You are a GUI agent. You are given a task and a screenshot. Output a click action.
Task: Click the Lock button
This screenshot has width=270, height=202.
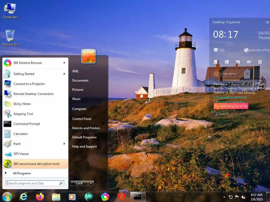tap(79, 183)
